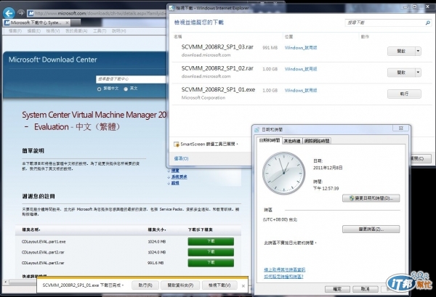This screenshot has width=436, height=297.
Task: Open Windows_試用版 location for SCVMM_2008R2_SP1_03.rar
Action: [x=301, y=48]
